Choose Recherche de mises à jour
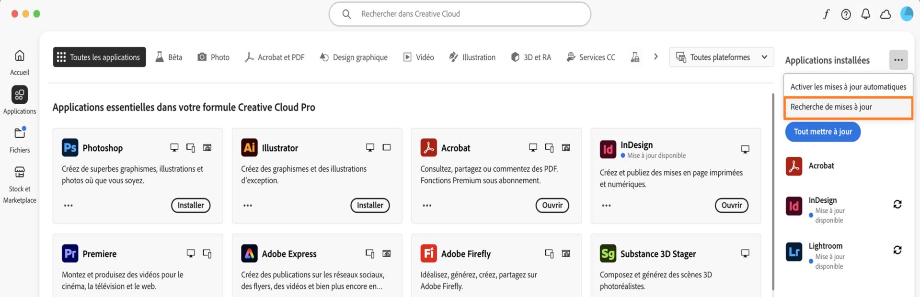 pos(848,108)
